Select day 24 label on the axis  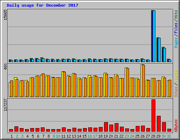click(x=132, y=136)
